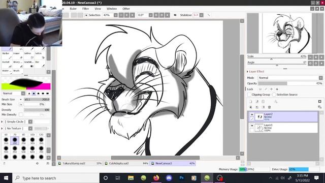Click the merge layer down icon
The height and width of the screenshot is (183, 325).
click(x=250, y=107)
